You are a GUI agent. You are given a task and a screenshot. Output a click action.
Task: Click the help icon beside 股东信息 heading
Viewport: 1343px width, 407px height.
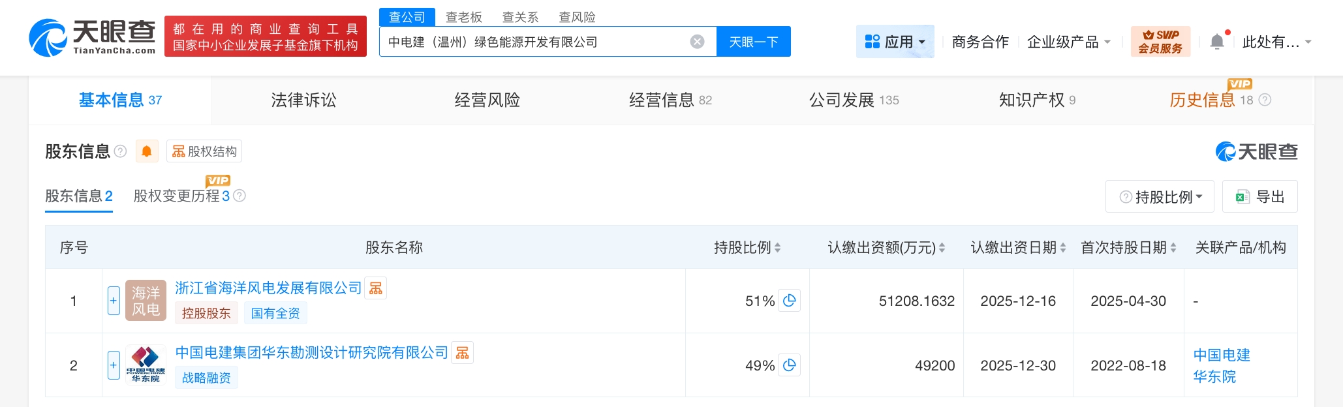[120, 151]
